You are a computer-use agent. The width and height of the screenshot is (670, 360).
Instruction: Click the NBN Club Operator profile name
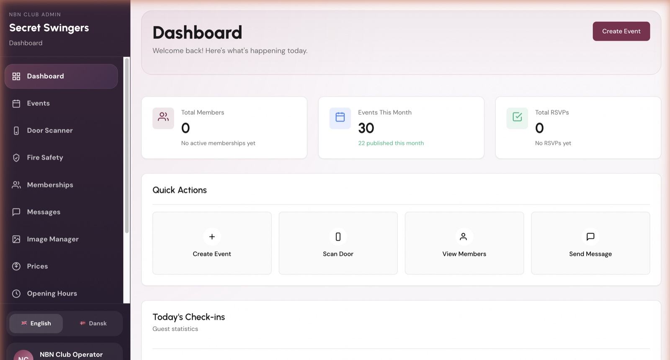[x=71, y=355]
